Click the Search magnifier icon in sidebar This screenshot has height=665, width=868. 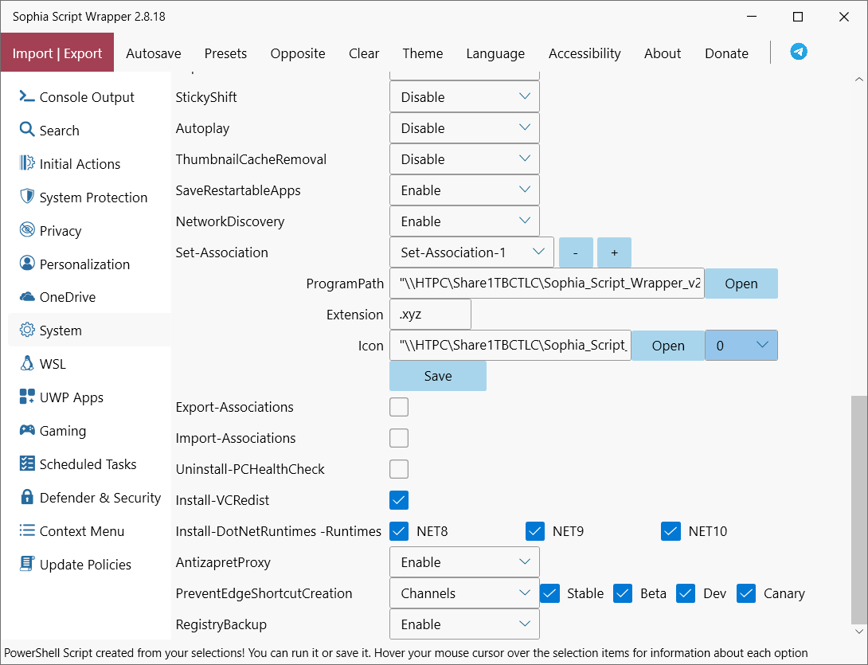pos(27,130)
